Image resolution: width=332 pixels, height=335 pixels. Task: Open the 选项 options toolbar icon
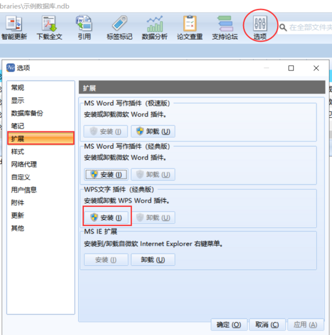(x=260, y=28)
